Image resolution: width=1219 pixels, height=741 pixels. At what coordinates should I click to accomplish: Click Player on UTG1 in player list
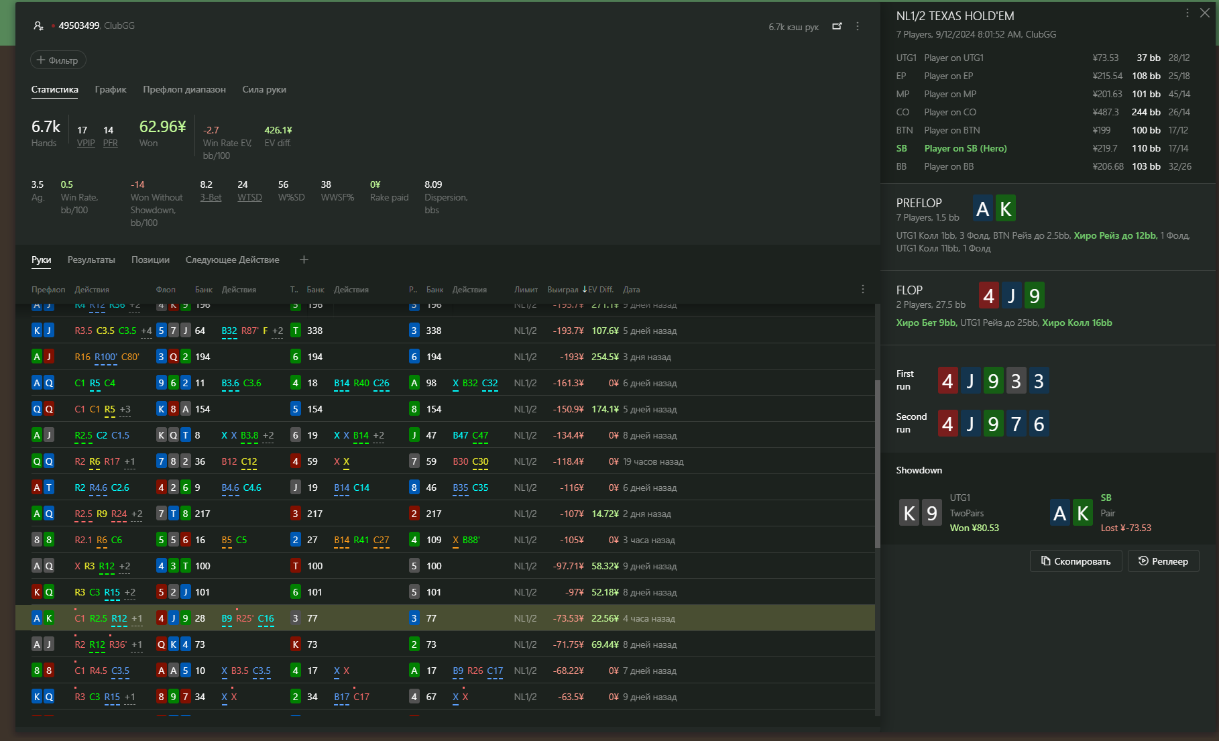tap(954, 58)
